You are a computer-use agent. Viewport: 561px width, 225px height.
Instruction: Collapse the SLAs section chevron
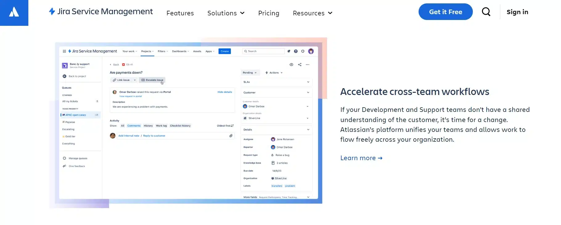tap(308, 82)
